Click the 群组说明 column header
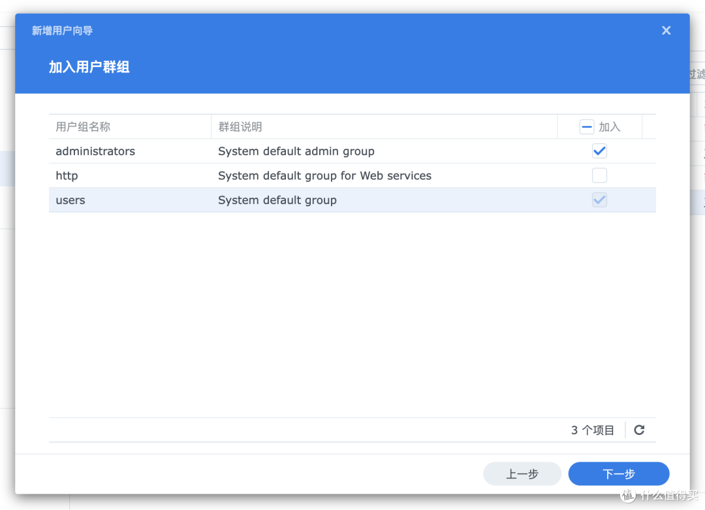Image resolution: width=705 pixels, height=510 pixels. [384, 127]
